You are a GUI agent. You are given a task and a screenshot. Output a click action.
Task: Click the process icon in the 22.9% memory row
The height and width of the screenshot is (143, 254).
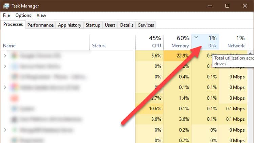[x=15, y=56]
